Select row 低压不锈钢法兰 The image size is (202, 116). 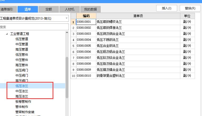point(138,40)
